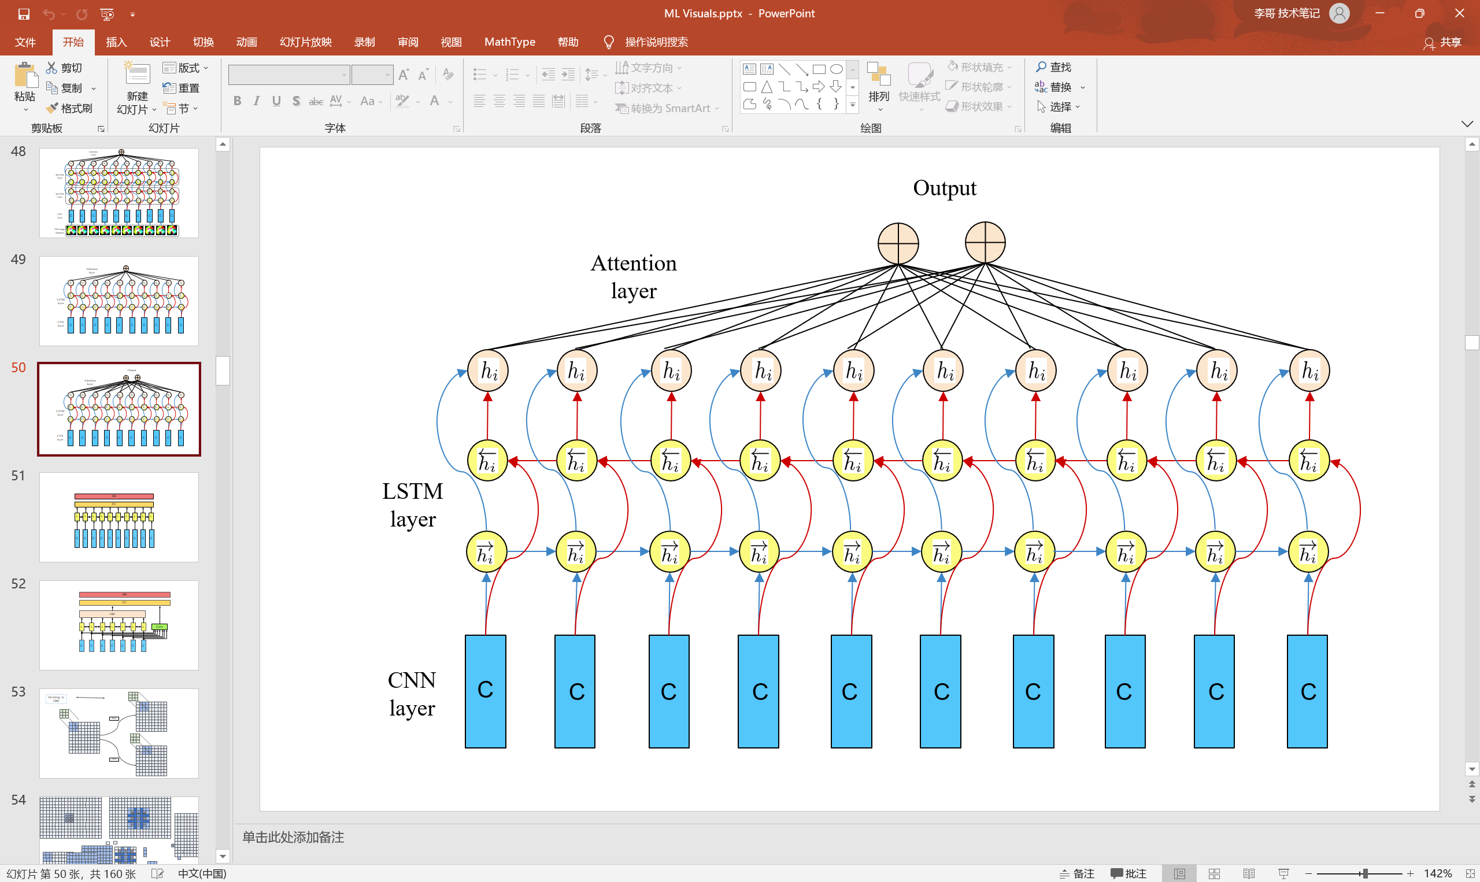1480x882 pixels.
Task: Switch to the Insert (插入) tab
Action: [x=116, y=42]
